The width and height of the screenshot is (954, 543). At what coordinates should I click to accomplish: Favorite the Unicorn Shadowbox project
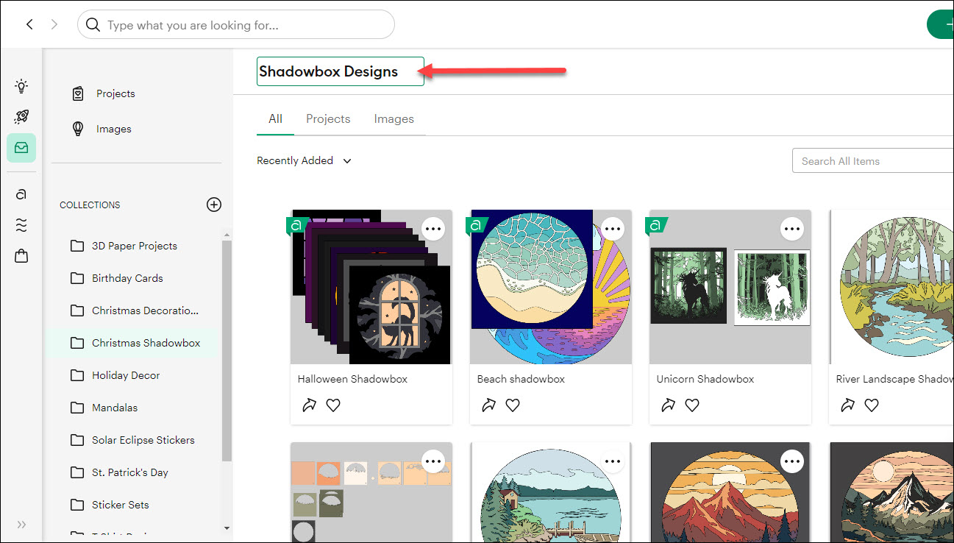[x=691, y=405]
